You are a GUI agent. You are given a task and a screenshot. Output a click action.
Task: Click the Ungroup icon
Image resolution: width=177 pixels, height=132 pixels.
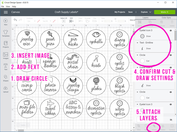(x=150, y=22)
